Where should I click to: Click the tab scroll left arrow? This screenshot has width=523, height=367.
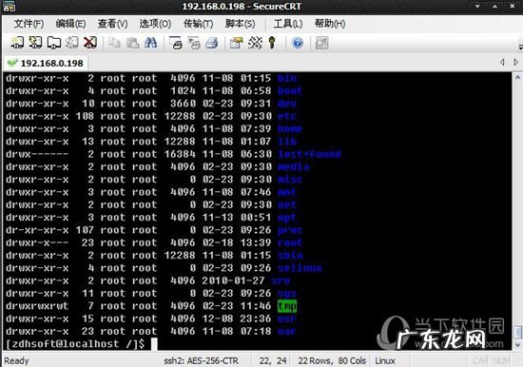coord(502,62)
